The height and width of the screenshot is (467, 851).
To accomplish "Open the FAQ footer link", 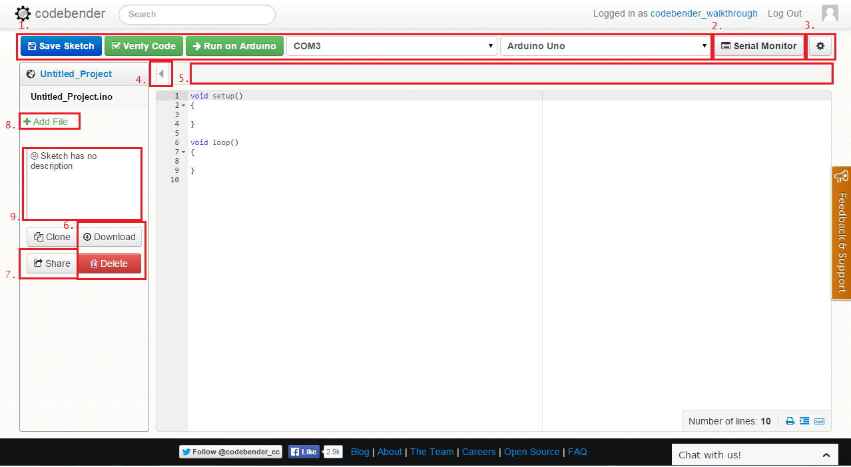I will pyautogui.click(x=577, y=452).
